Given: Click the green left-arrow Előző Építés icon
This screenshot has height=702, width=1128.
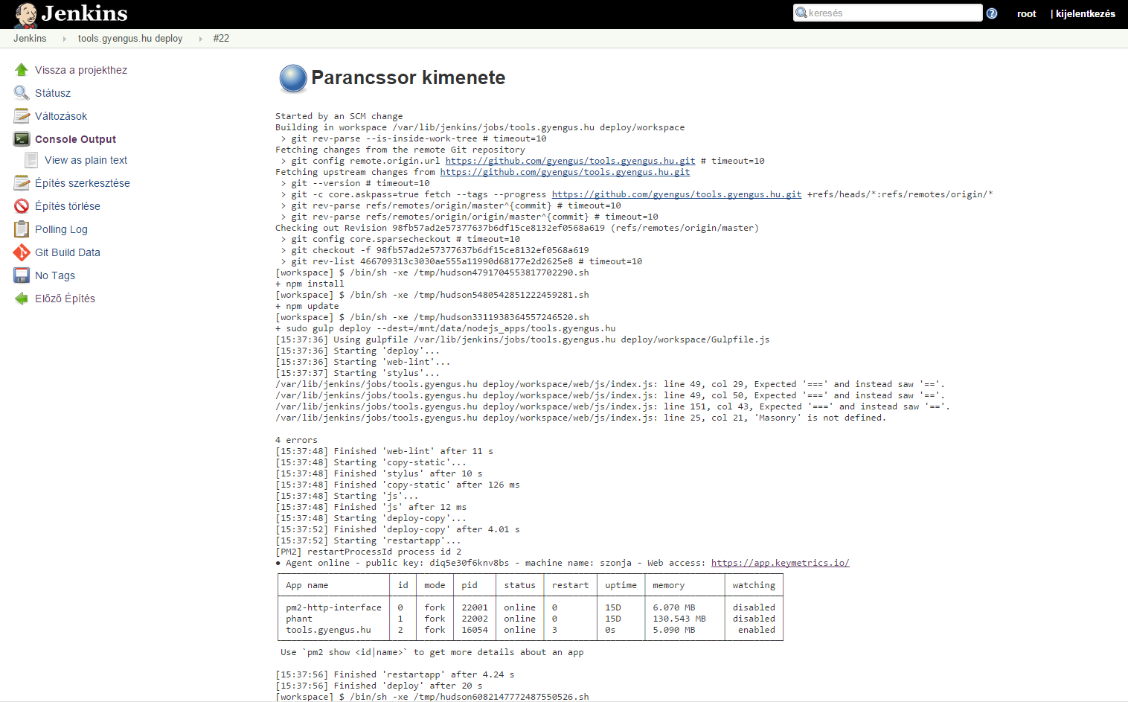Looking at the screenshot, I should (x=22, y=299).
